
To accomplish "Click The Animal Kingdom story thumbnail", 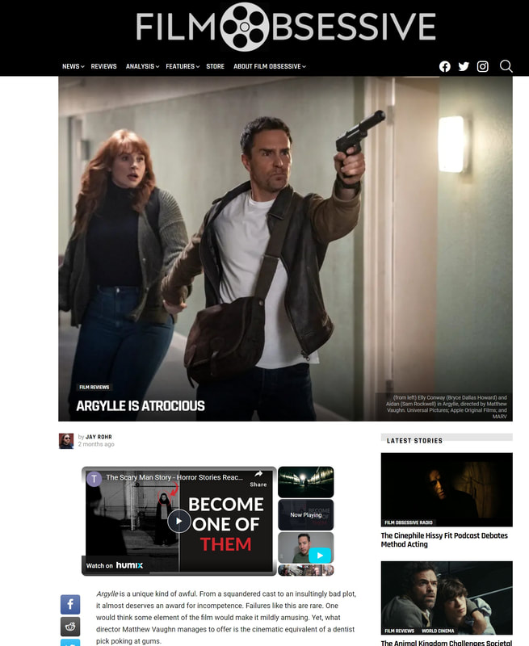I will 447,598.
